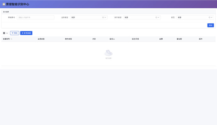
Task: Click the clipboard logo icon beside 票据智能识别中心
Action: 4,4
